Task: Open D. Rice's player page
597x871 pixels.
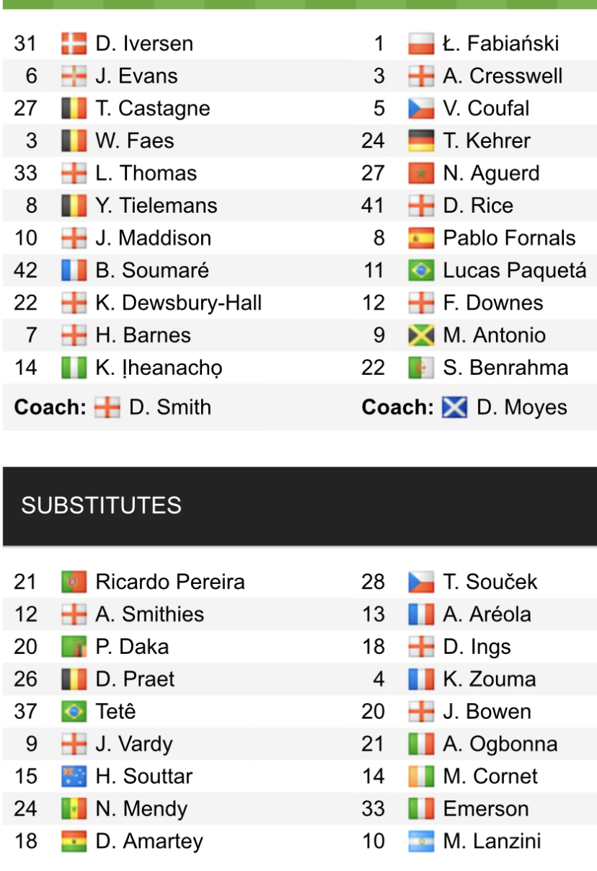Action: point(478,205)
